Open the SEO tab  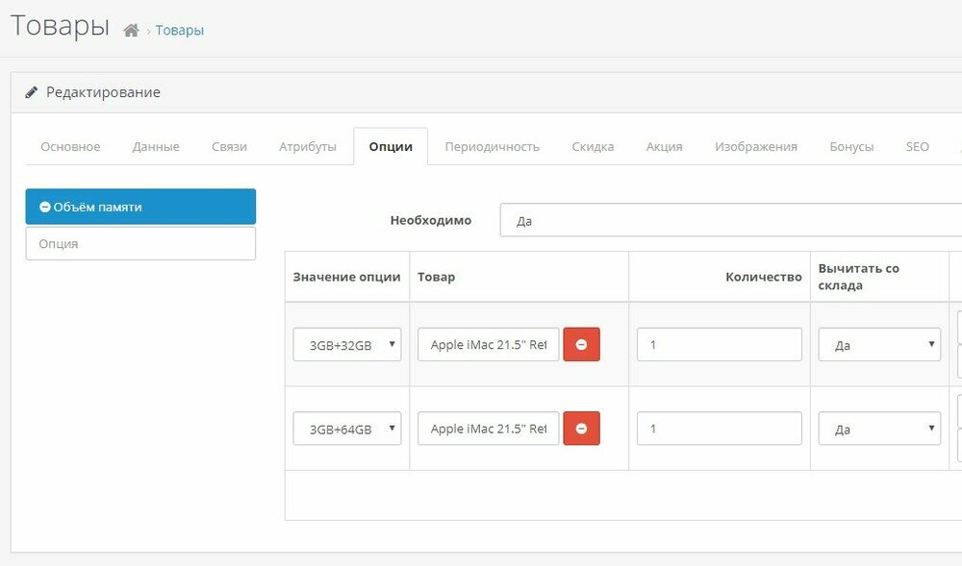pos(917,147)
